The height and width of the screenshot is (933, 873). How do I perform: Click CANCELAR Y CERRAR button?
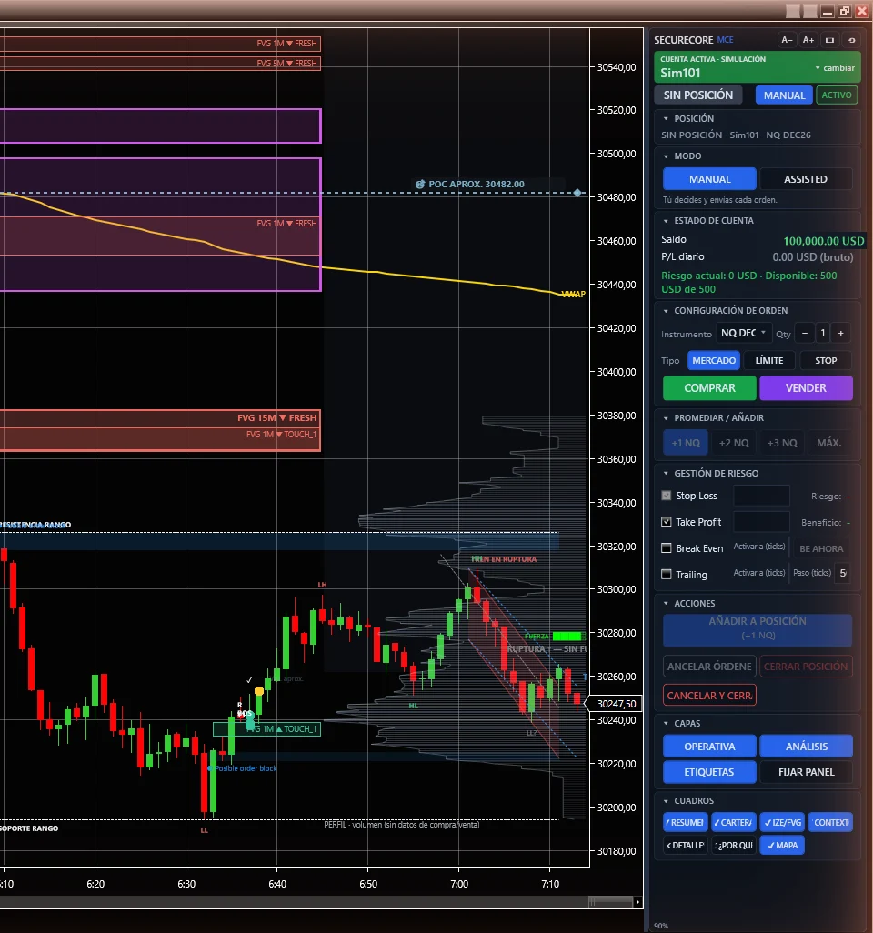[709, 695]
